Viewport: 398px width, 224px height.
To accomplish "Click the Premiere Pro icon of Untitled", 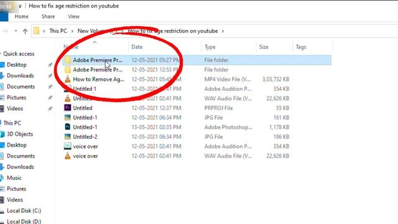I will (68, 108).
